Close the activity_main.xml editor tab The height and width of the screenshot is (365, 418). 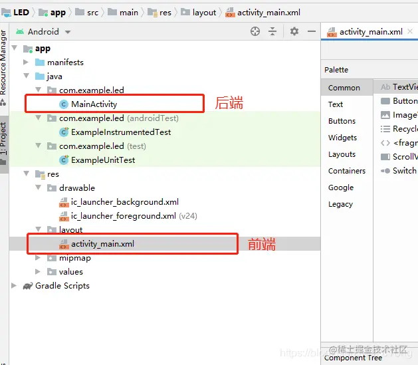pos(410,31)
